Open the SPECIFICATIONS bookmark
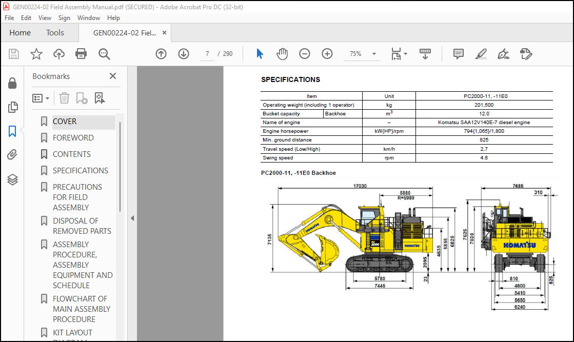 click(x=81, y=170)
